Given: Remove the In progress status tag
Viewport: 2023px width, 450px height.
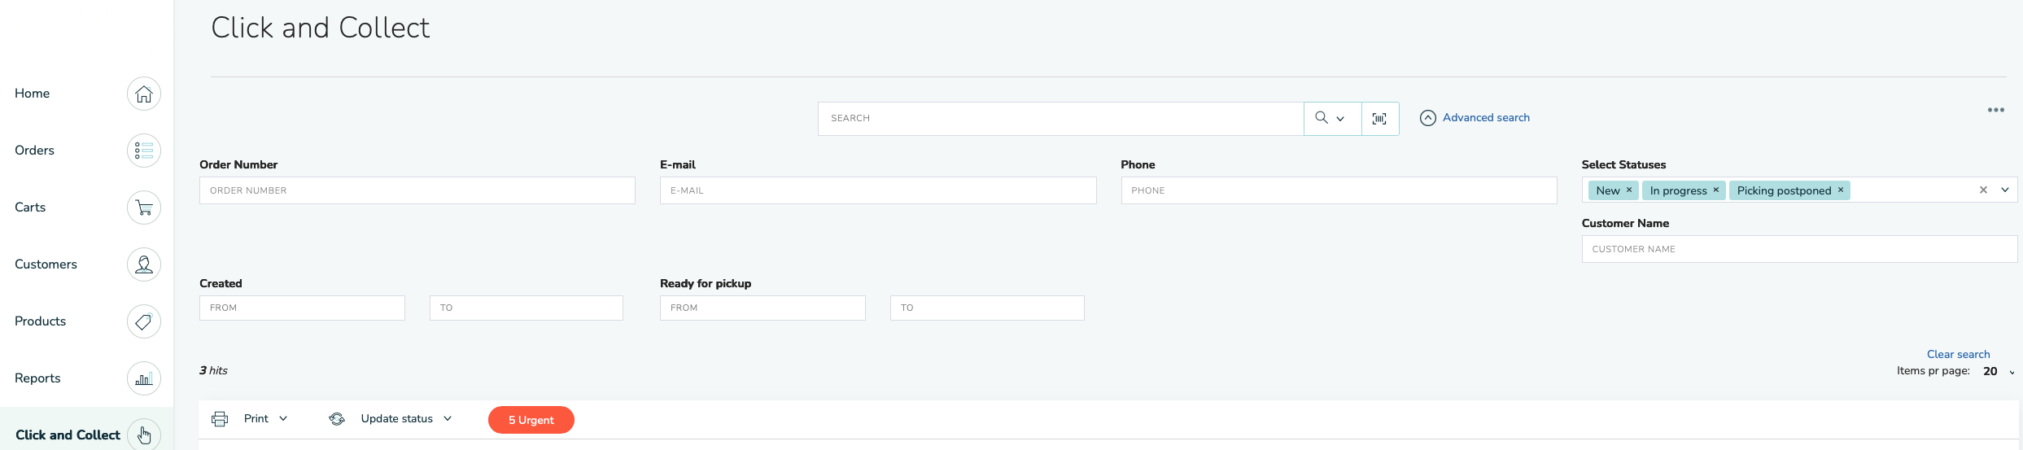Looking at the screenshot, I should [1716, 190].
